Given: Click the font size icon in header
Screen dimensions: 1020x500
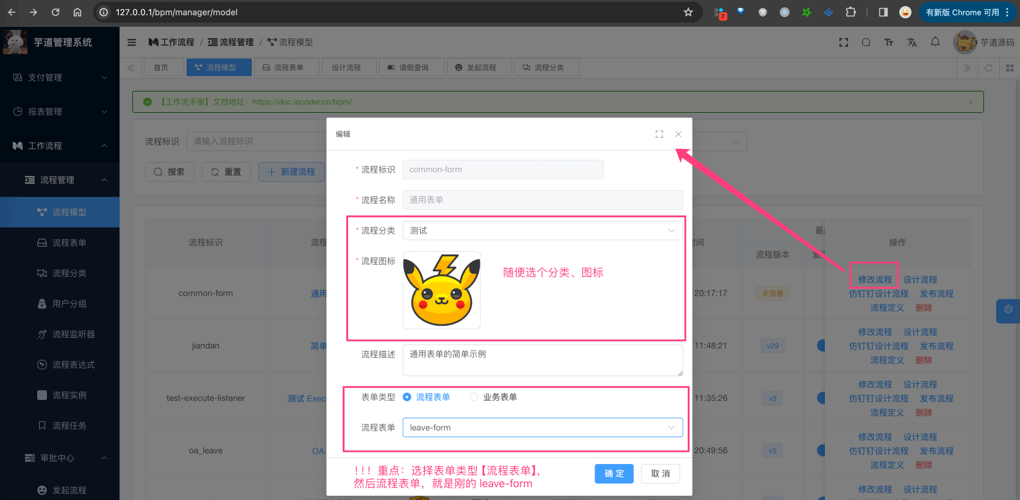Looking at the screenshot, I should tap(888, 42).
